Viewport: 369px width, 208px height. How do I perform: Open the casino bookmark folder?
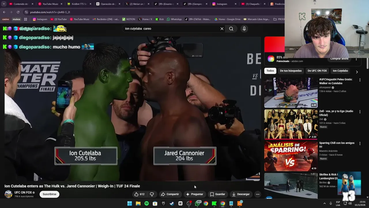point(6,19)
